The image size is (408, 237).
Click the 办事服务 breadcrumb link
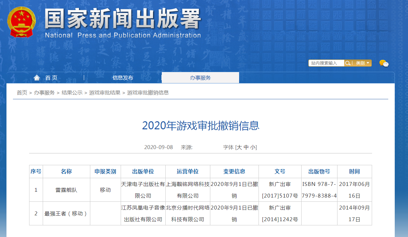tap(44, 92)
